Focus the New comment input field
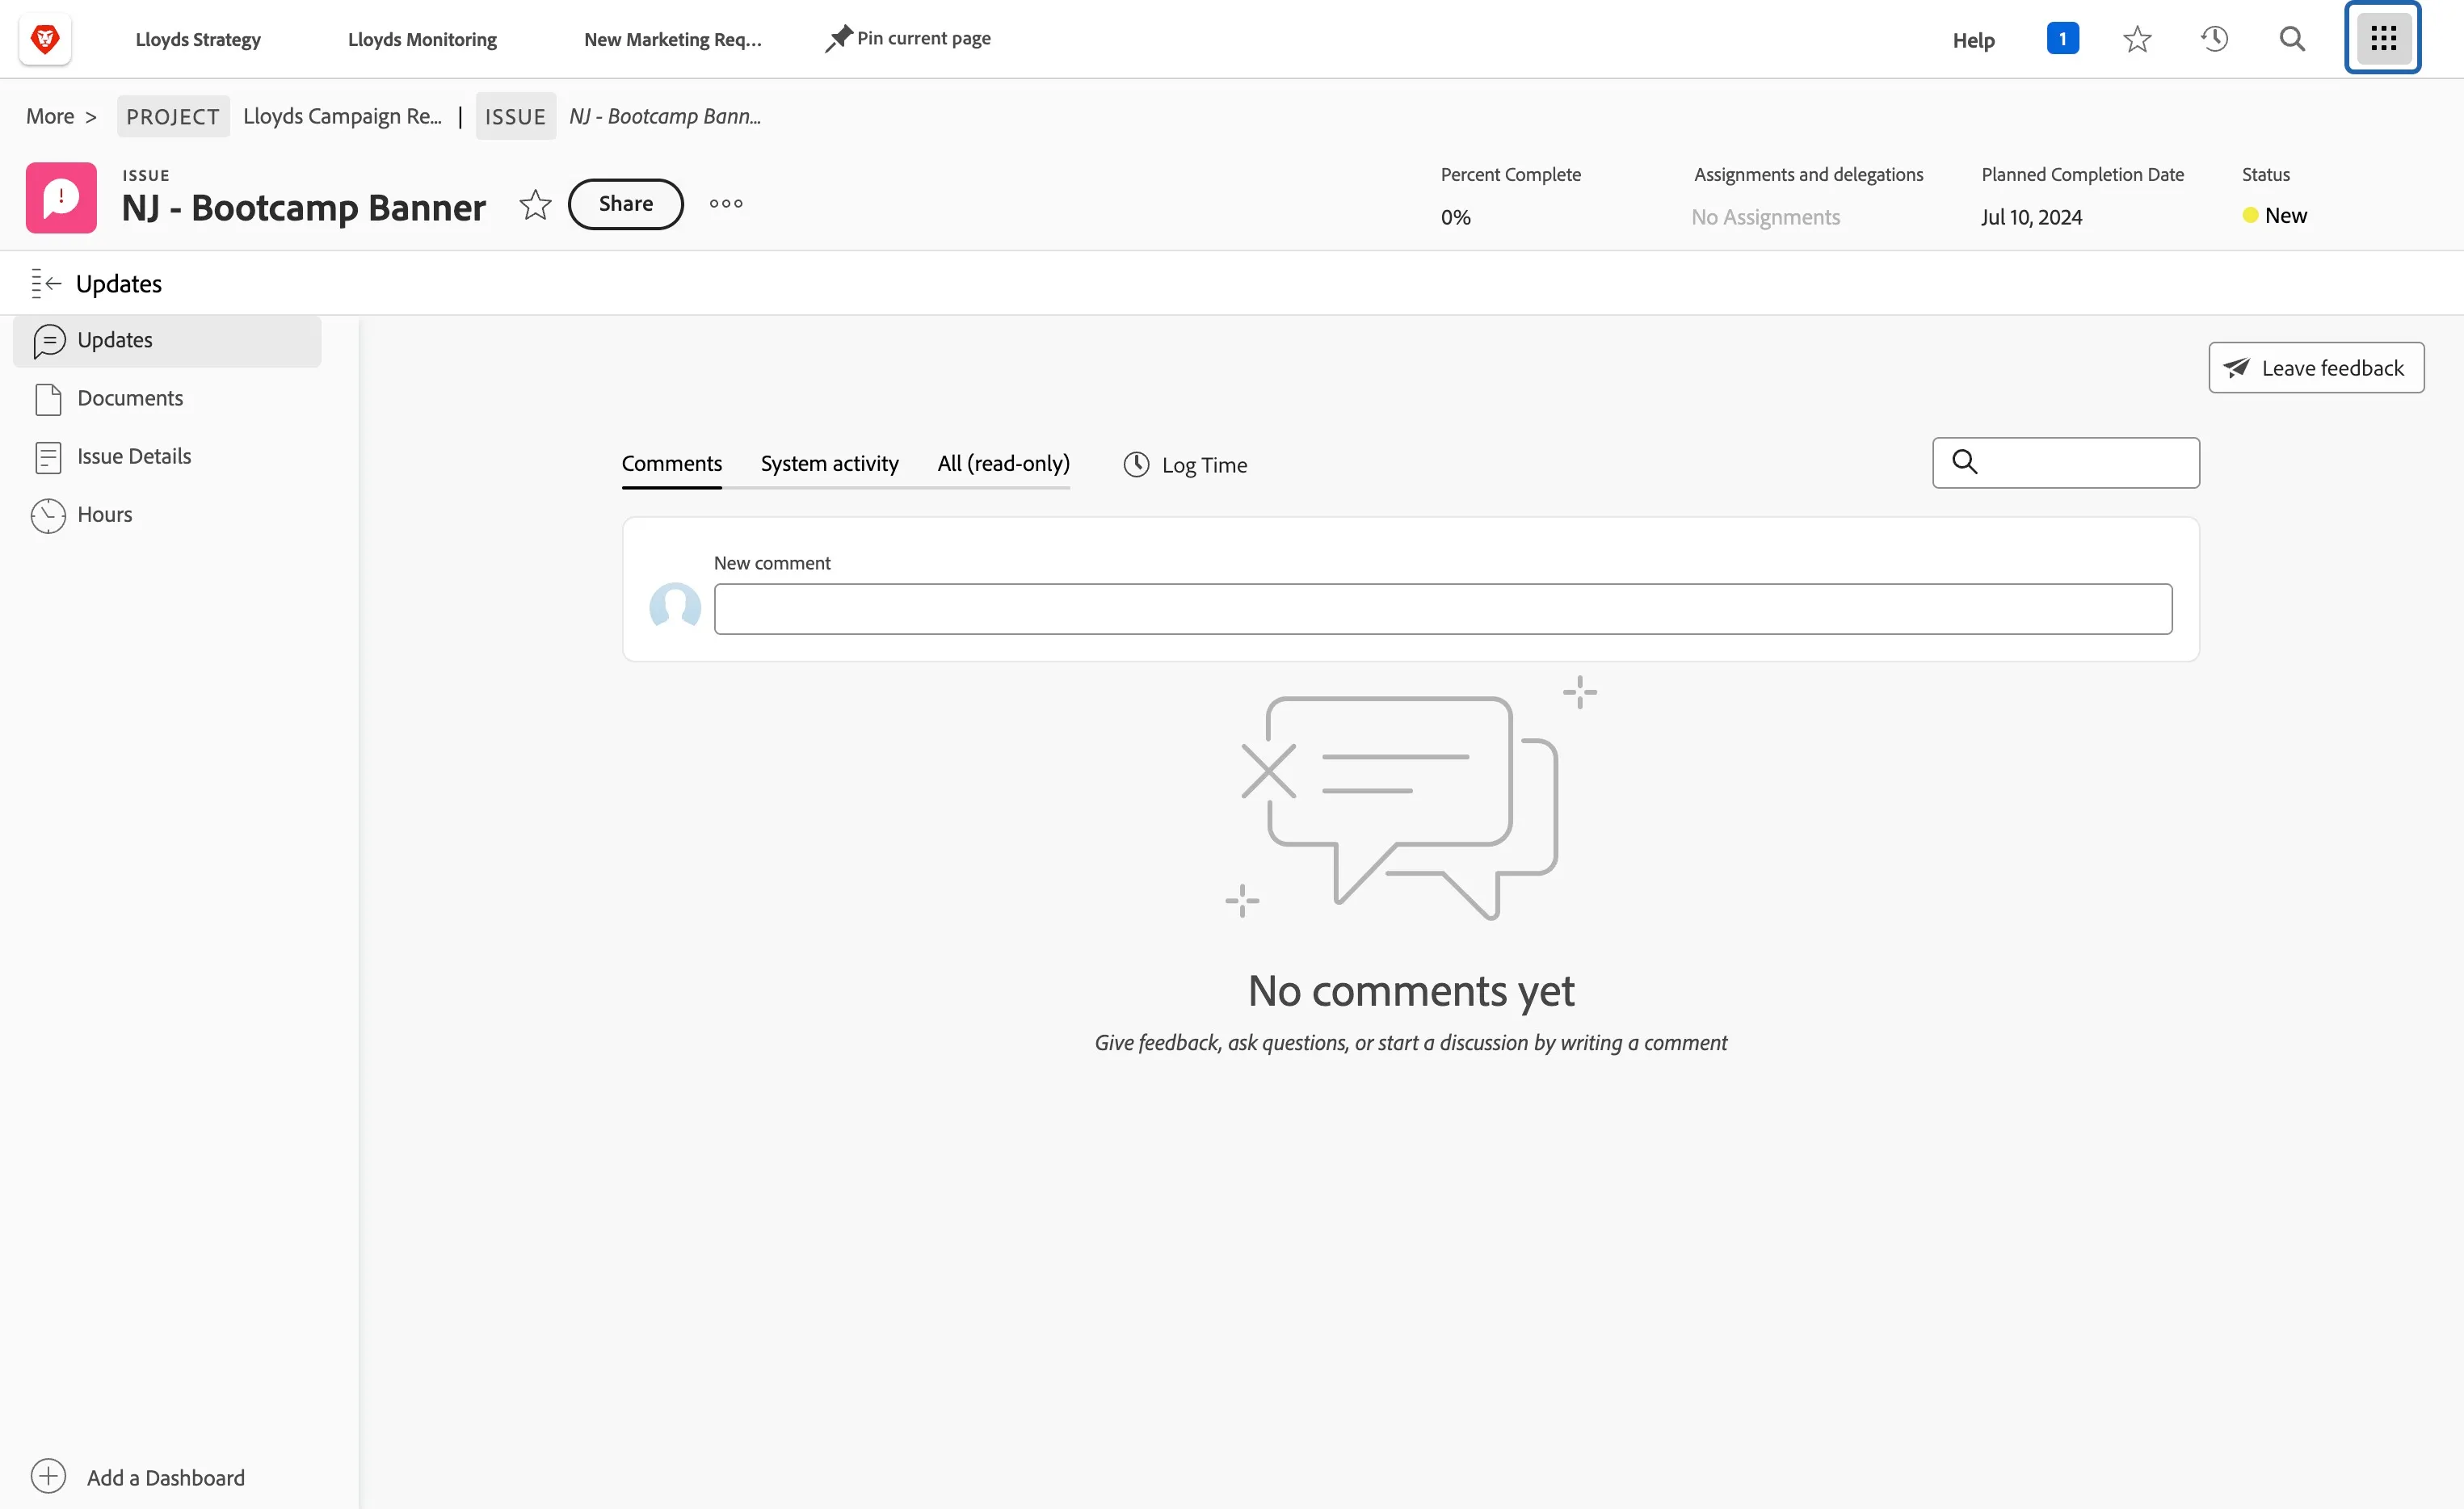This screenshot has height=1509, width=2464. (x=1442, y=609)
